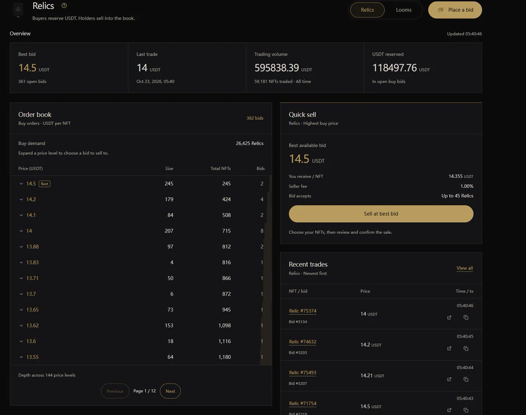Screen dimensions: 526x415
Task: Copy transaction hash for Relic #71754
Action: click(466, 410)
